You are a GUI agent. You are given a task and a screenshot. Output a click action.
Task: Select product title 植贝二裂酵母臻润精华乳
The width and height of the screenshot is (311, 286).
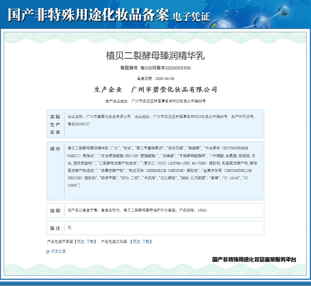pyautogui.click(x=155, y=55)
